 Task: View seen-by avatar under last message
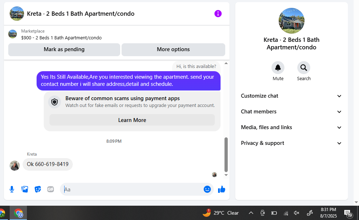point(214,175)
